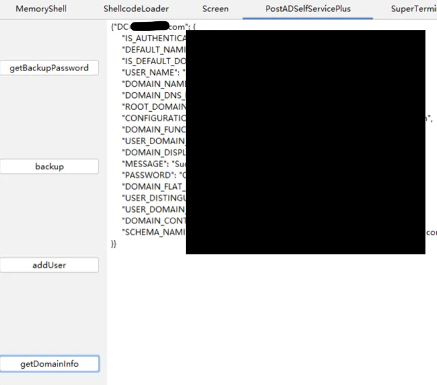
Task: Select the "CONFIGURATIO" line in output
Action: [154, 118]
